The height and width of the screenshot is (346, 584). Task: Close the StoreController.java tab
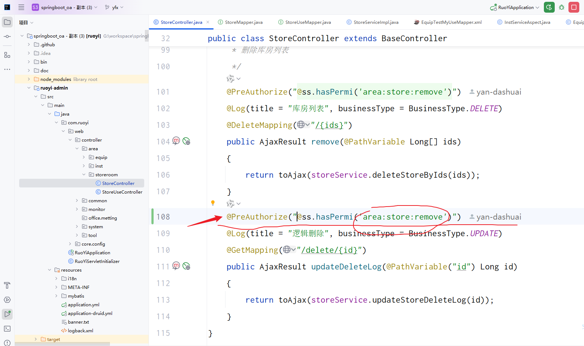[208, 22]
